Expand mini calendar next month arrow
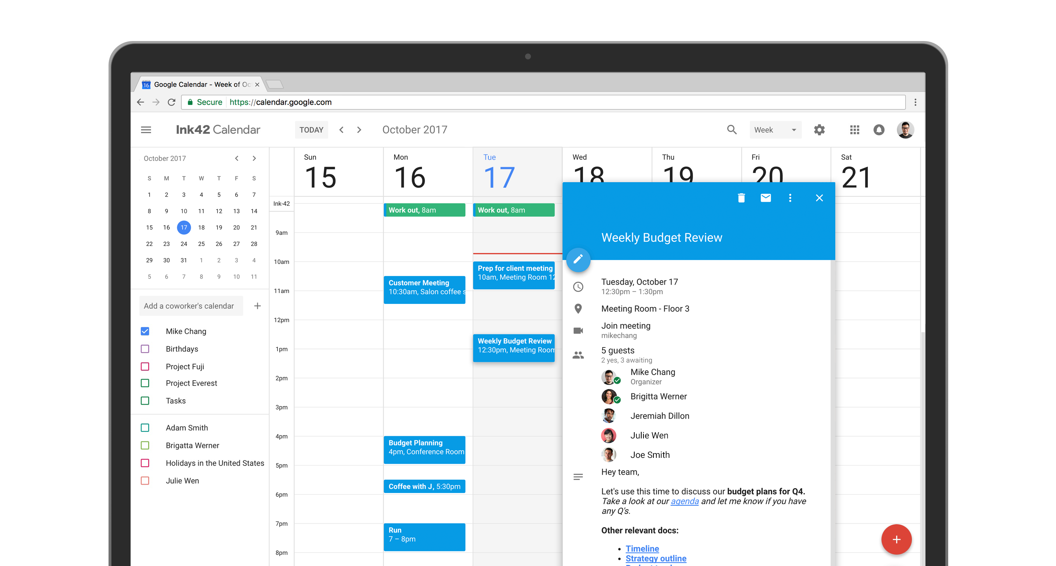Screen dimensions: 1056x566 pos(256,158)
